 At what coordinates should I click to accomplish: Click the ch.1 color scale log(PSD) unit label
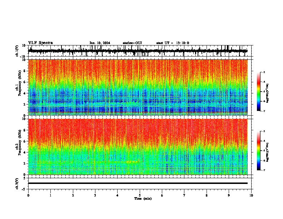pos(268,93)
